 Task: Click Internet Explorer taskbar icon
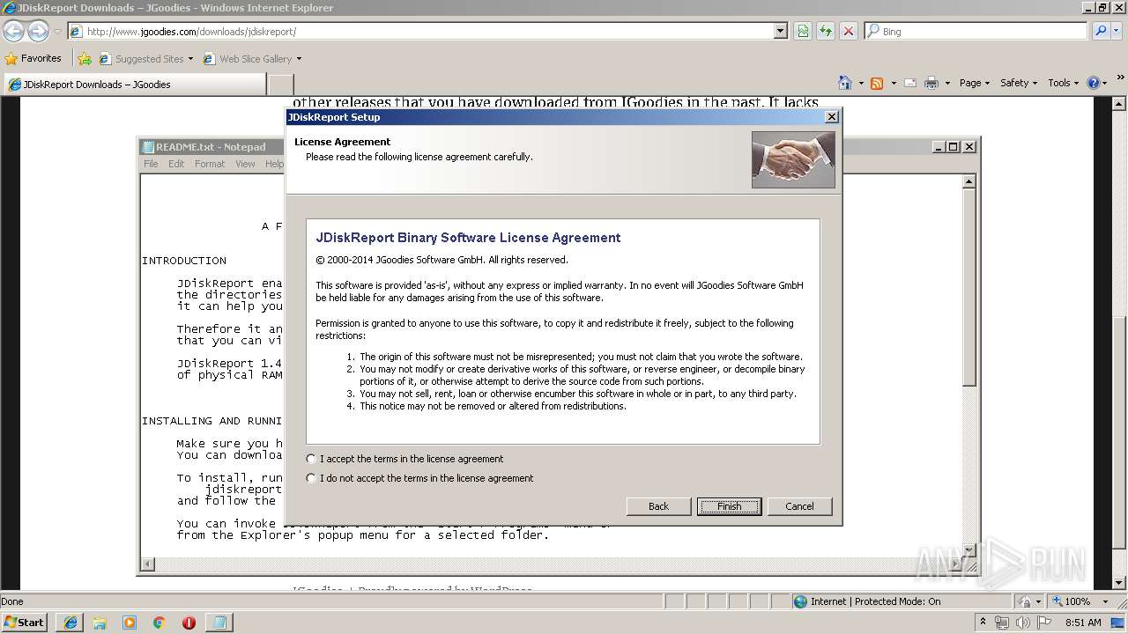click(70, 623)
